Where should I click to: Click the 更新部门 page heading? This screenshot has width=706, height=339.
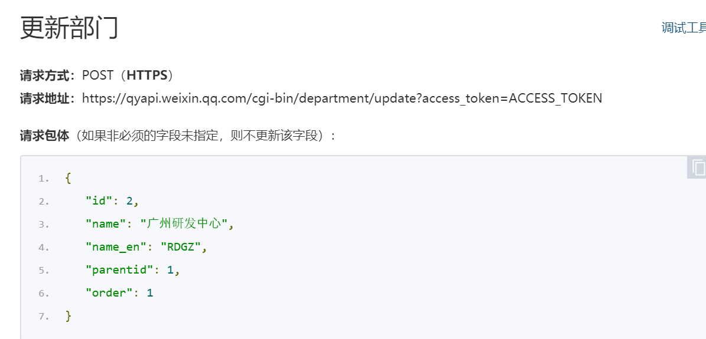pos(69,28)
